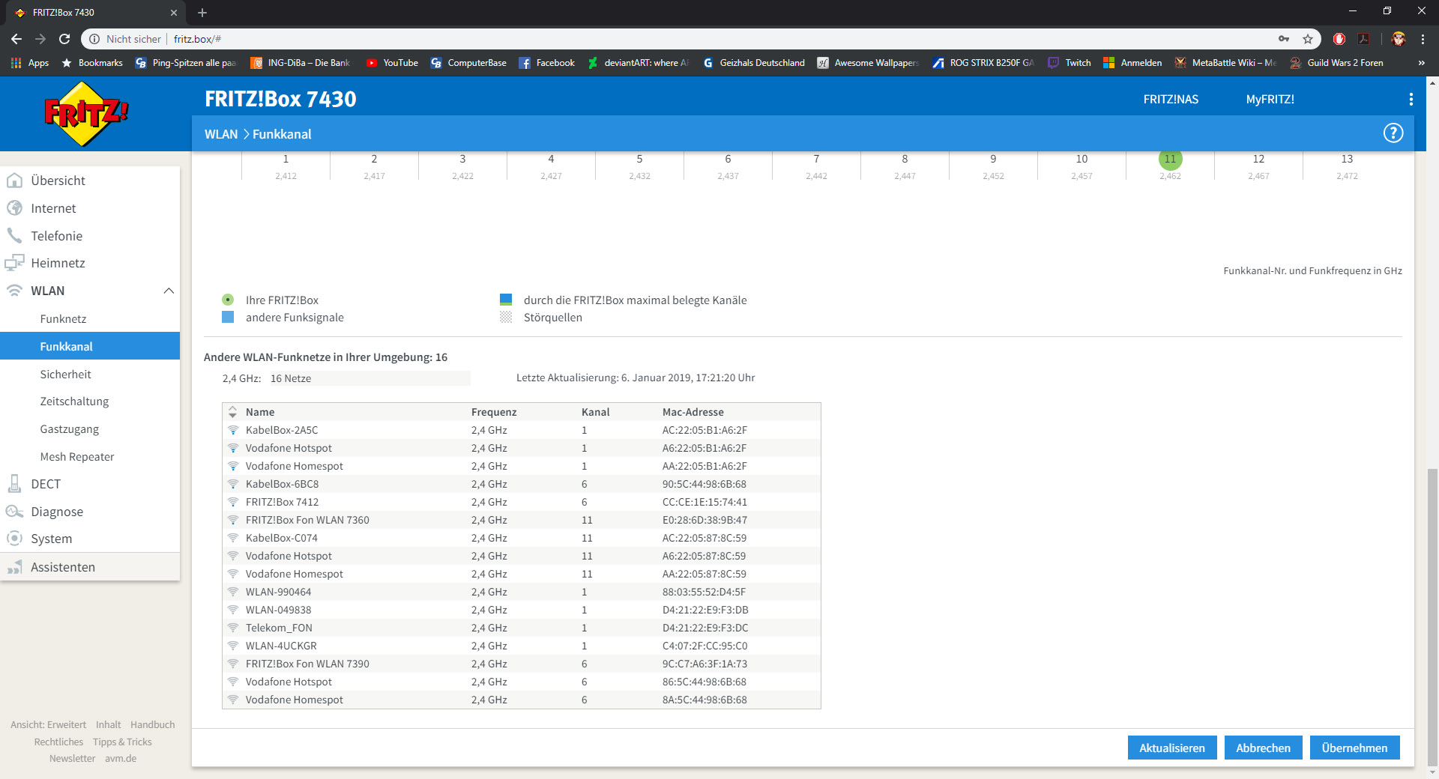Select channel 11 highlighted marker
Image resolution: width=1439 pixels, height=779 pixels.
click(1170, 159)
